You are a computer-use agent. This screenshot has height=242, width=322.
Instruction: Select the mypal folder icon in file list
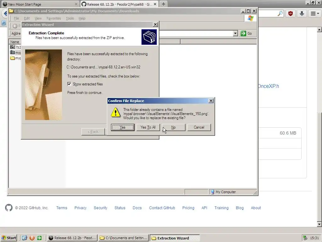coord(13,58)
